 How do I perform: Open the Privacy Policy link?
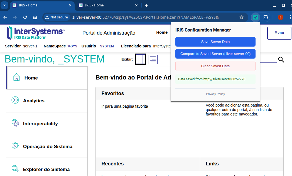click(215, 94)
